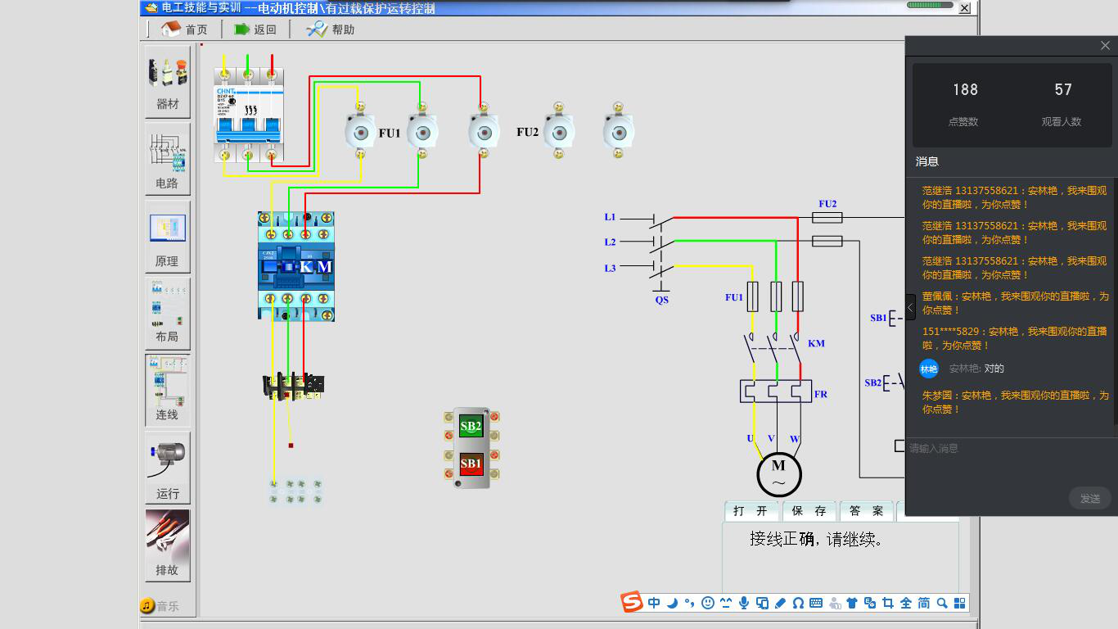Click the motor terminal block

(295, 491)
